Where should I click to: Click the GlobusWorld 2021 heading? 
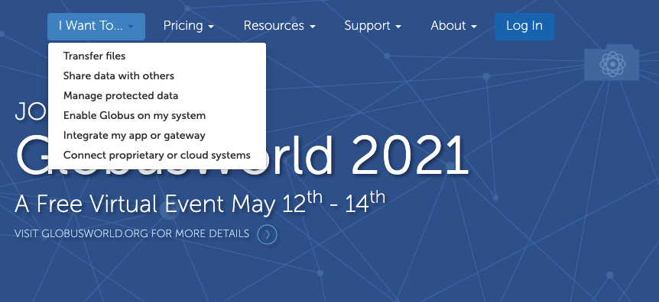point(242,156)
